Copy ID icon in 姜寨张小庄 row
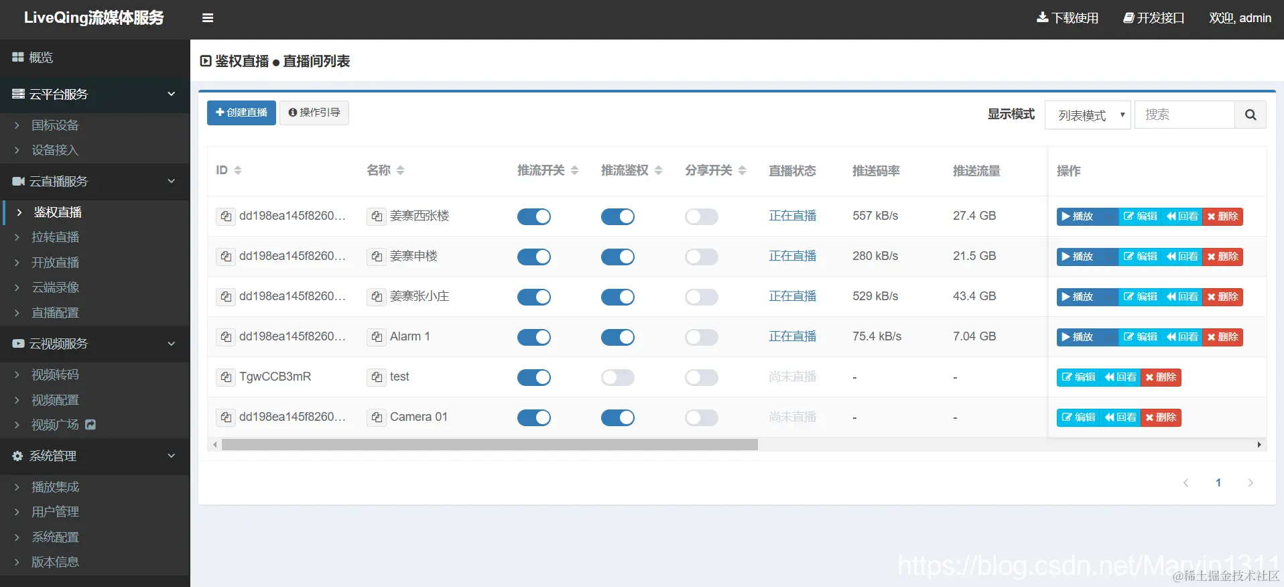 coord(226,297)
